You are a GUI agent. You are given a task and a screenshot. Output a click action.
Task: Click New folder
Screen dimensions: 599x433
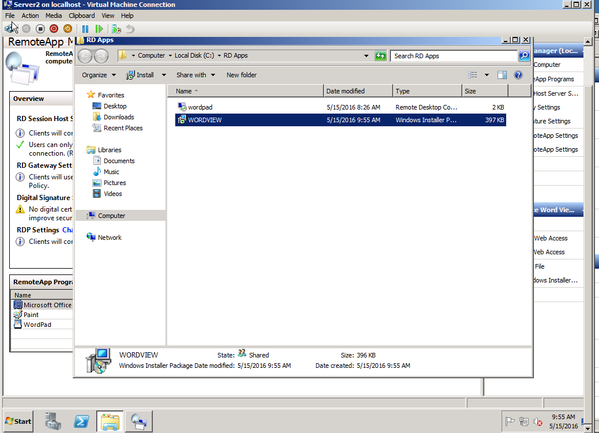click(242, 75)
